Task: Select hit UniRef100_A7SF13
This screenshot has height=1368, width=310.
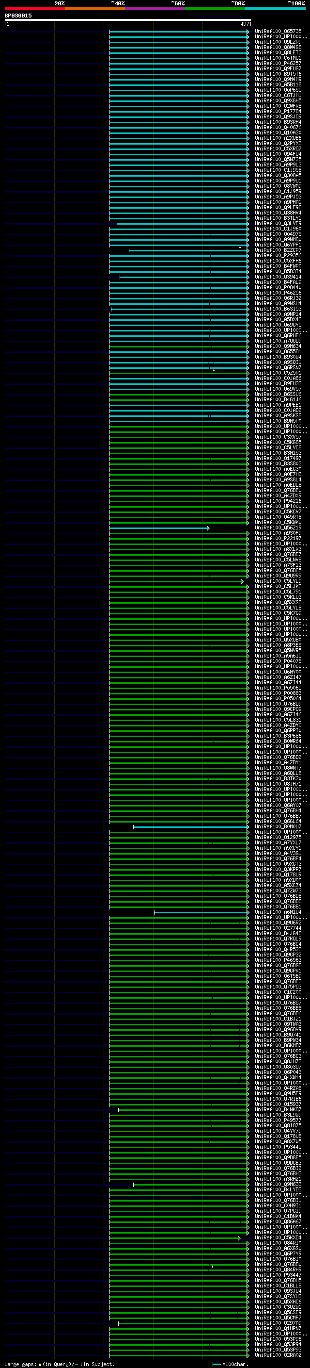Action: point(278,565)
